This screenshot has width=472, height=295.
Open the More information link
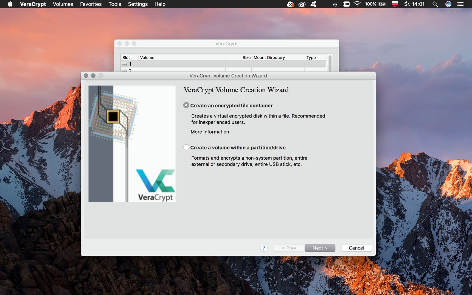click(x=210, y=132)
